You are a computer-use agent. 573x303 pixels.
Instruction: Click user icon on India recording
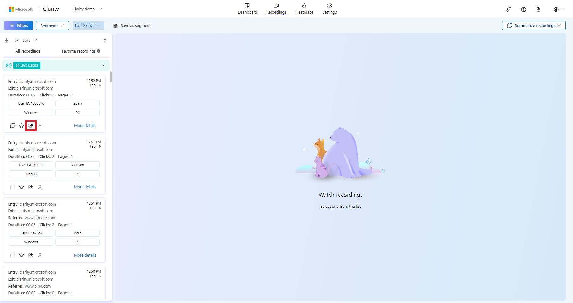click(x=40, y=255)
